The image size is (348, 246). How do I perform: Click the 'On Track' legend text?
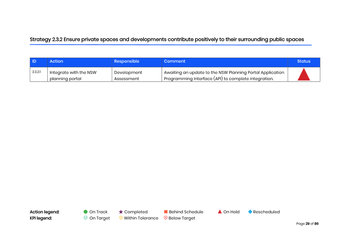pos(98,212)
